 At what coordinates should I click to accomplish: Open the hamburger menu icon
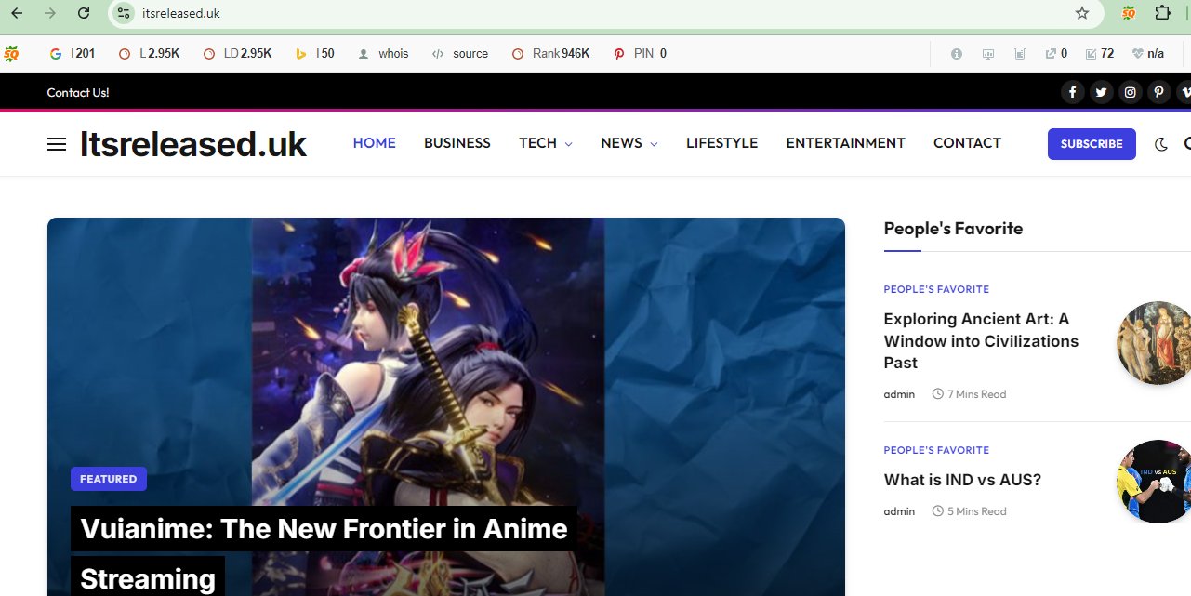[x=57, y=144]
